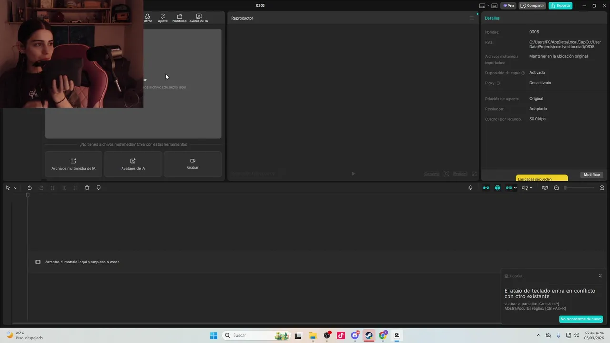Click the Buscar taskbar search box
Screen dimensions: 610x343
(257, 335)
